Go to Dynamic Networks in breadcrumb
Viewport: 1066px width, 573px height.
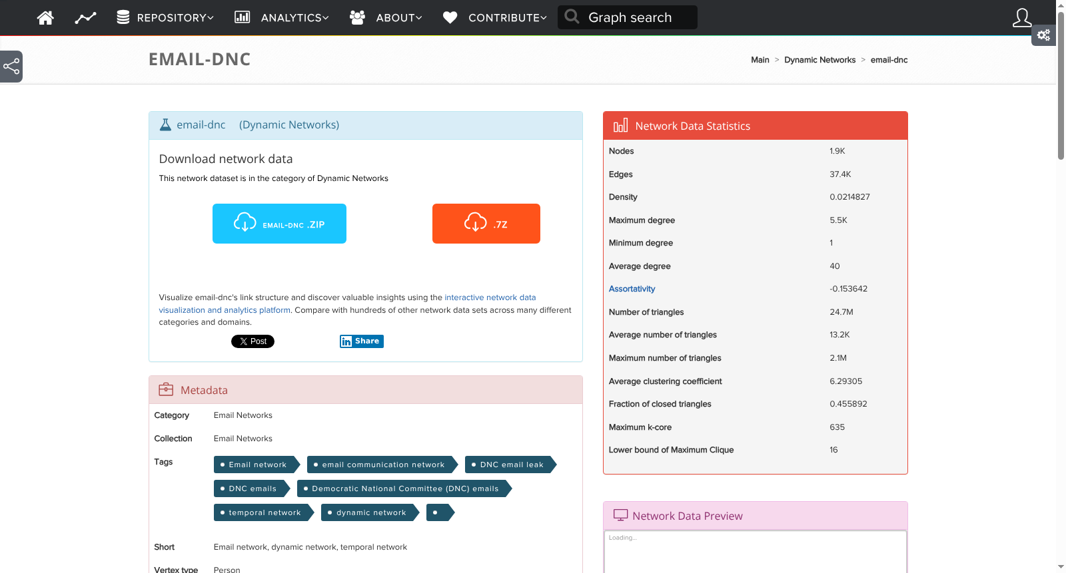(819, 60)
